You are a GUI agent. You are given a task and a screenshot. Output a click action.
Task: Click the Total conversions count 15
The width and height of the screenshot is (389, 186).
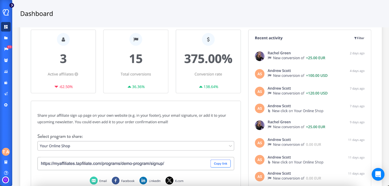(136, 59)
